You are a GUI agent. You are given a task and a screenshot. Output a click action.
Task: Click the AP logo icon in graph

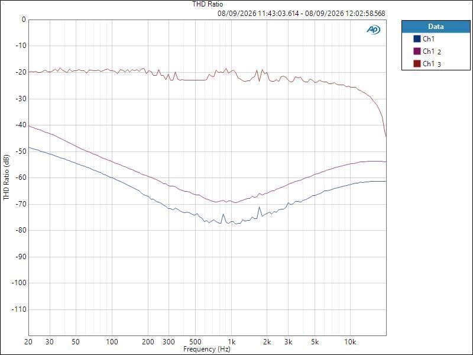(374, 29)
